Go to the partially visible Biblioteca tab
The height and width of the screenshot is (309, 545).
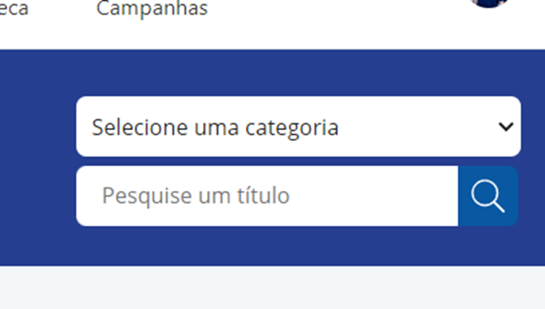tap(14, 9)
